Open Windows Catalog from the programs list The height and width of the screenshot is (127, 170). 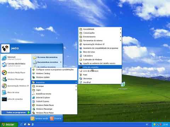[x=54, y=73]
